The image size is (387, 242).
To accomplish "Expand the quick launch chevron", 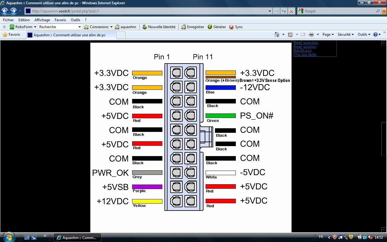I will [x=45, y=236].
